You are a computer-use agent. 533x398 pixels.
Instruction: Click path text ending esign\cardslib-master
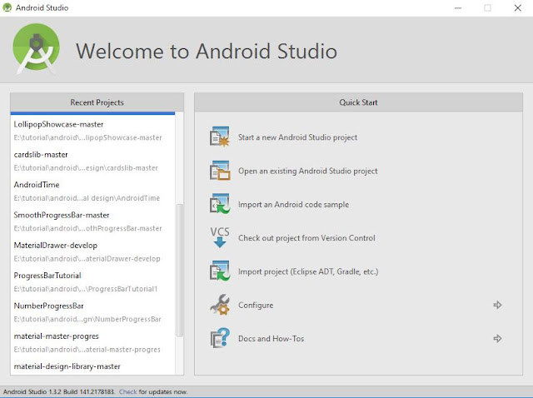coord(86,168)
